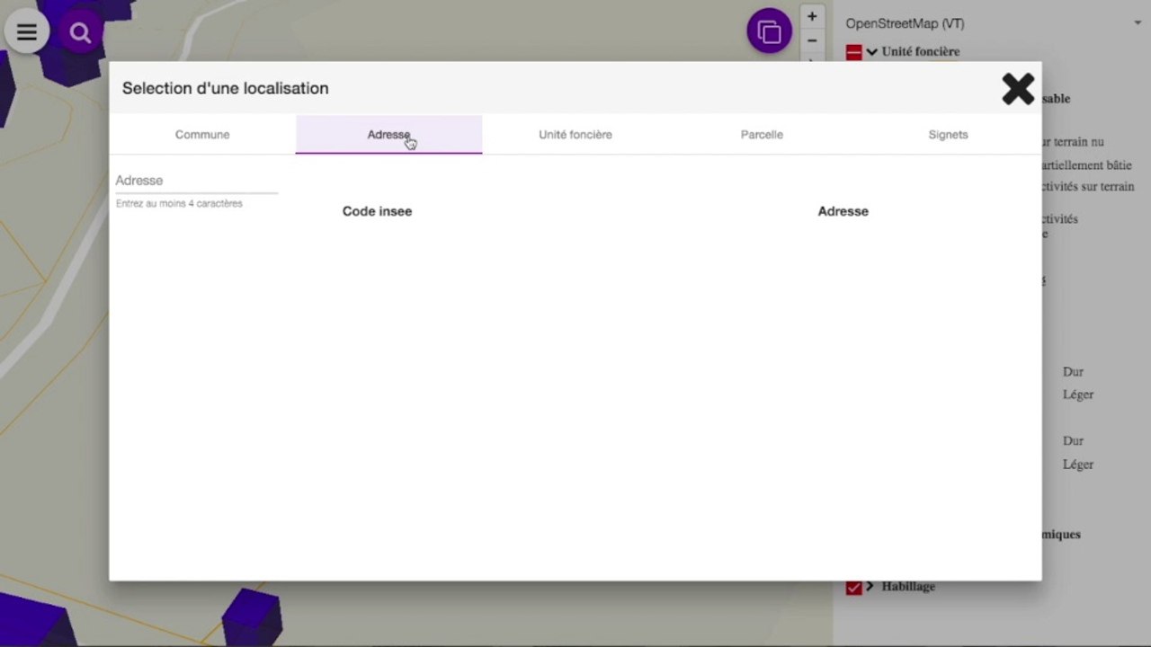Viewport: 1151px width, 647px height.
Task: Collapse the Unité foncière layer group
Action: click(871, 52)
